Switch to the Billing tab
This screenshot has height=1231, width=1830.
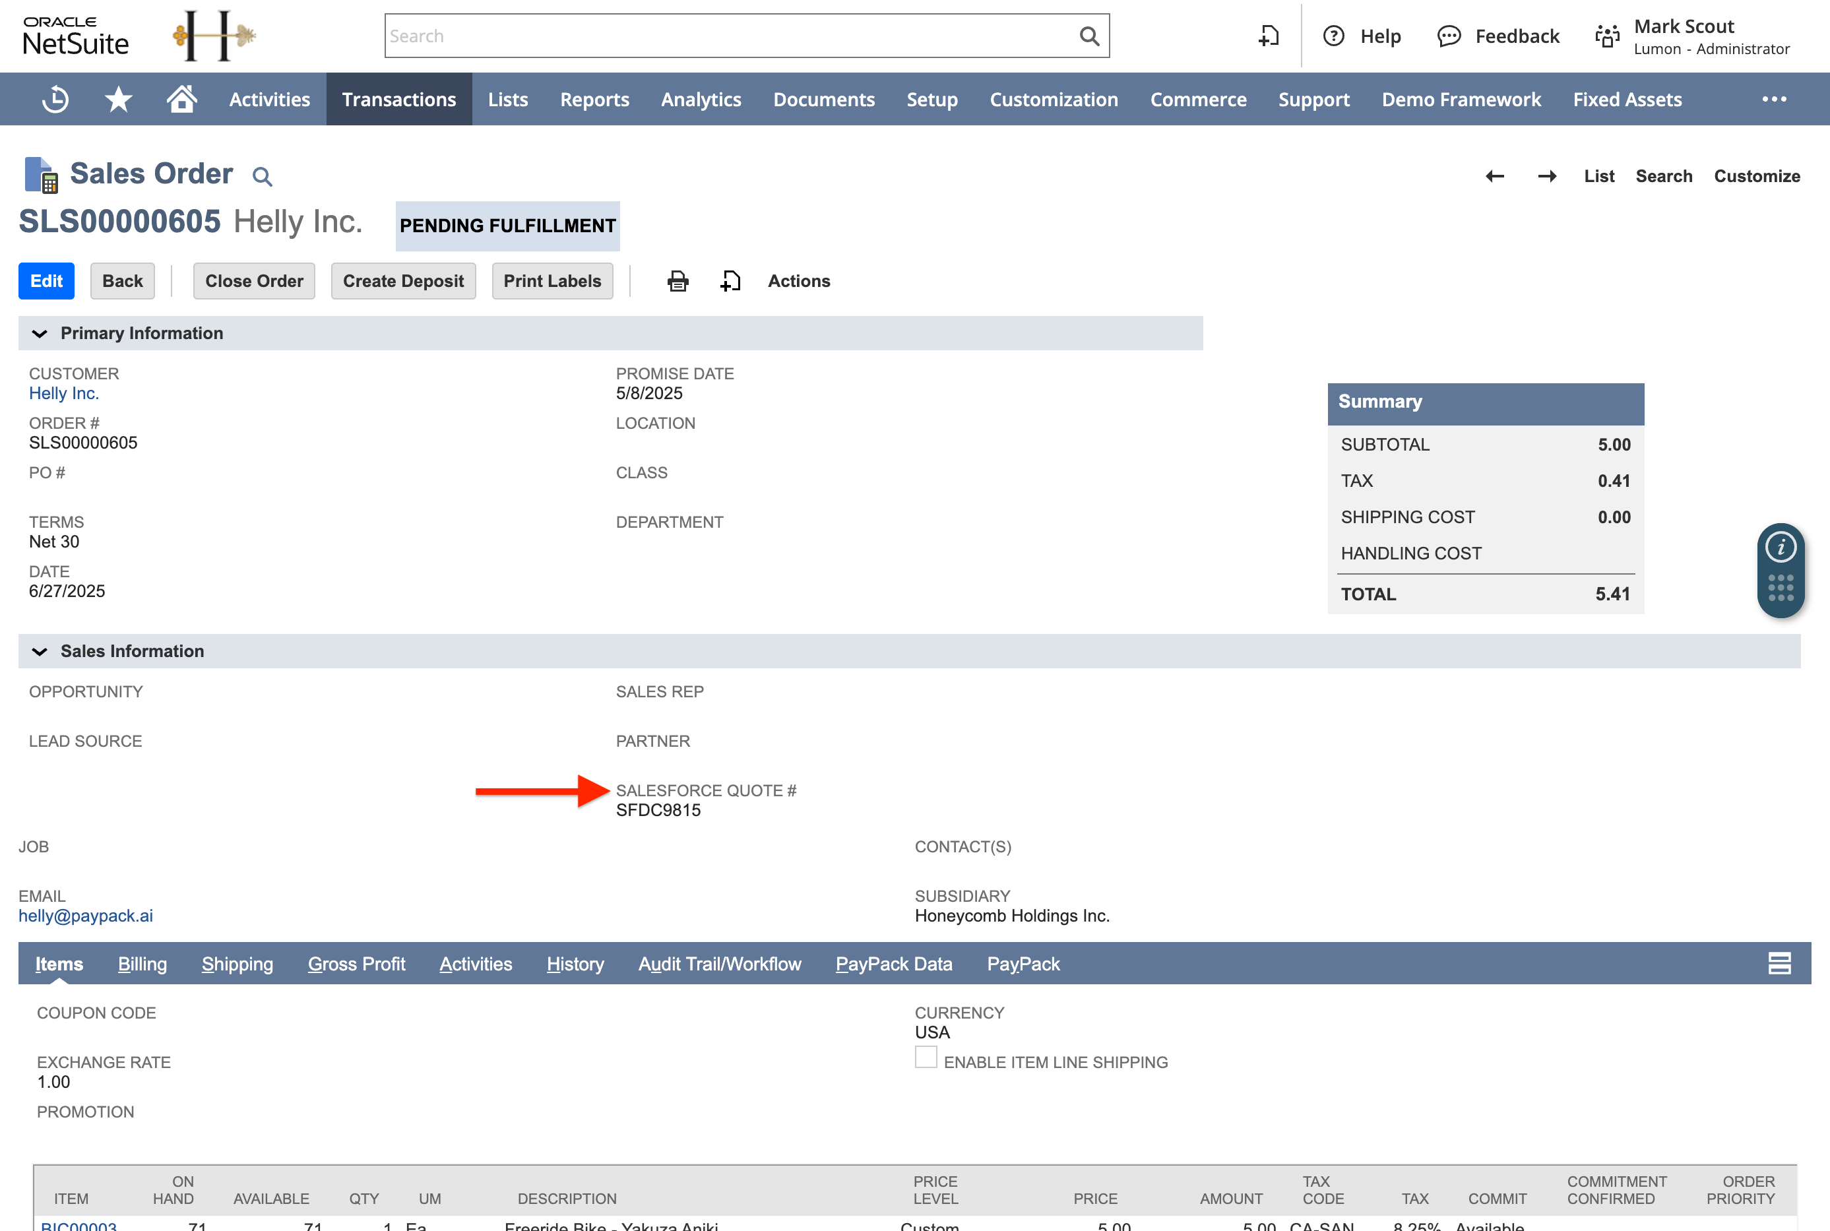pyautogui.click(x=142, y=963)
